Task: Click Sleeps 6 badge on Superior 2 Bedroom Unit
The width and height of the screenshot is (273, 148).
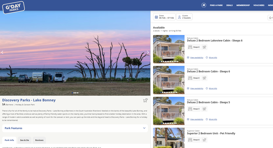Action: [x=194, y=140]
